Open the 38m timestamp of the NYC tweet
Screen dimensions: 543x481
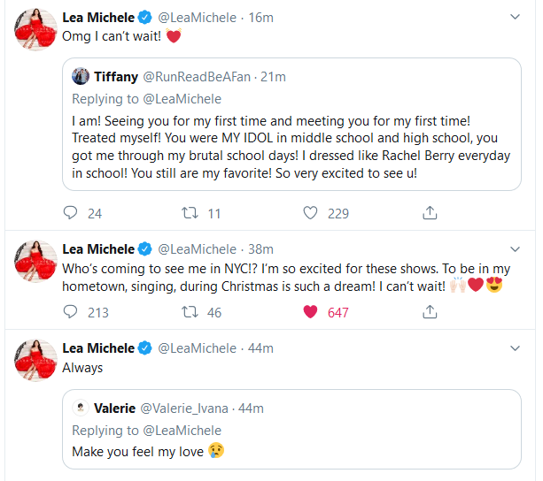(x=260, y=249)
